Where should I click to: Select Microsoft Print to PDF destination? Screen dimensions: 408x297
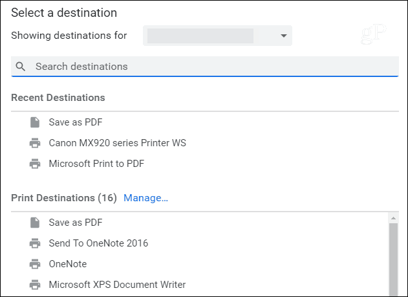(x=96, y=164)
